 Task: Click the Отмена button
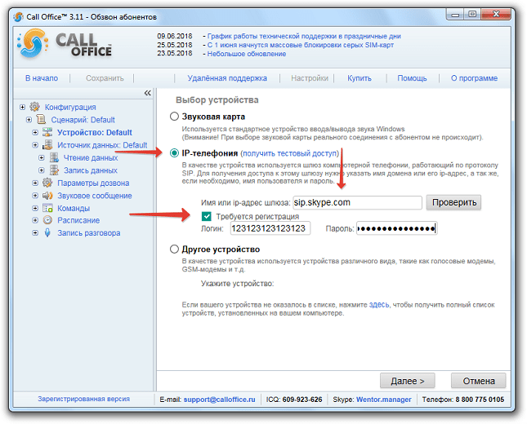pyautogui.click(x=479, y=381)
